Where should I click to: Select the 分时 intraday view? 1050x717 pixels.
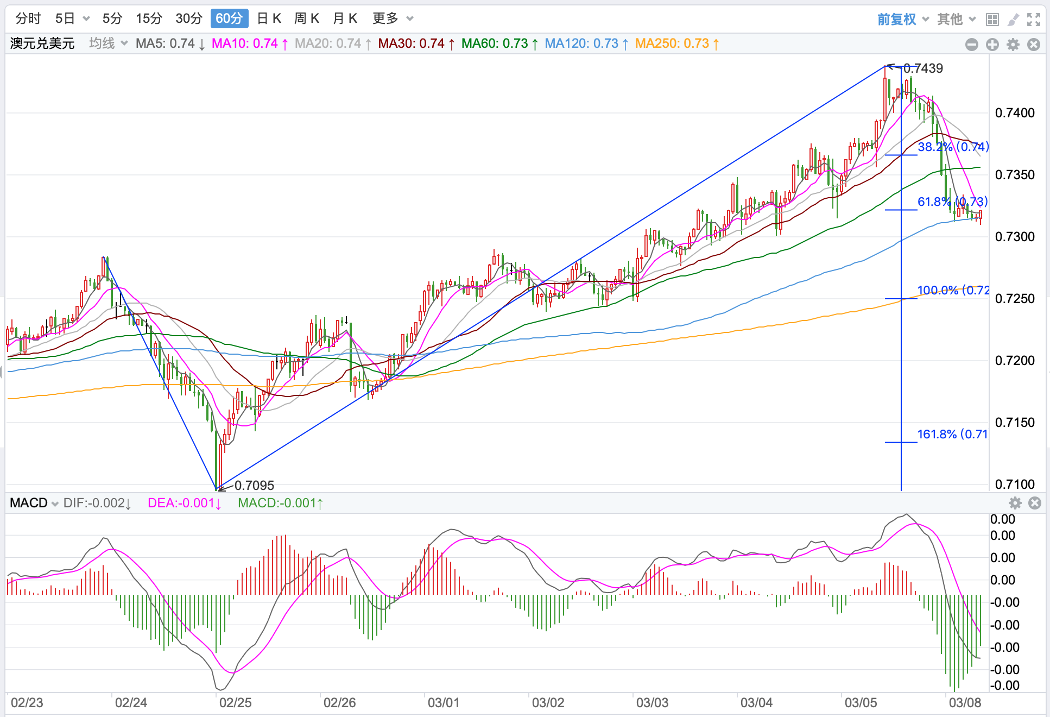(x=28, y=18)
